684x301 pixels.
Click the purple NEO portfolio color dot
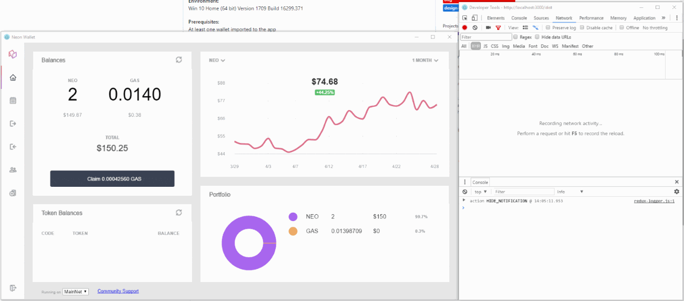coord(293,216)
